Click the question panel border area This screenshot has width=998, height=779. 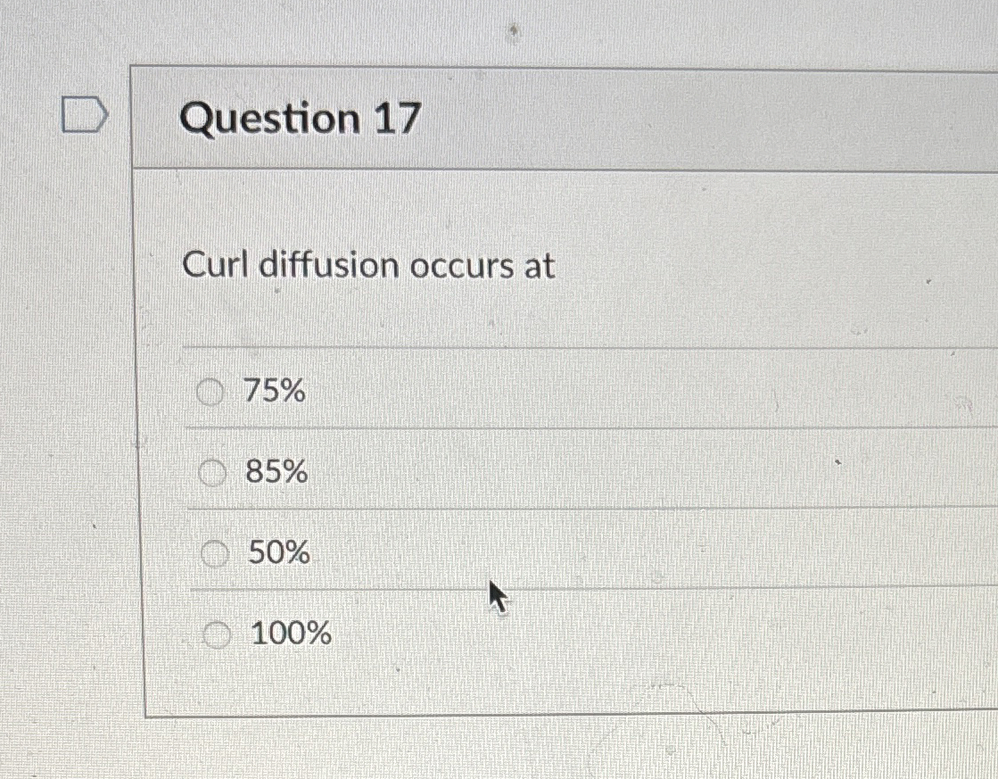point(143,402)
